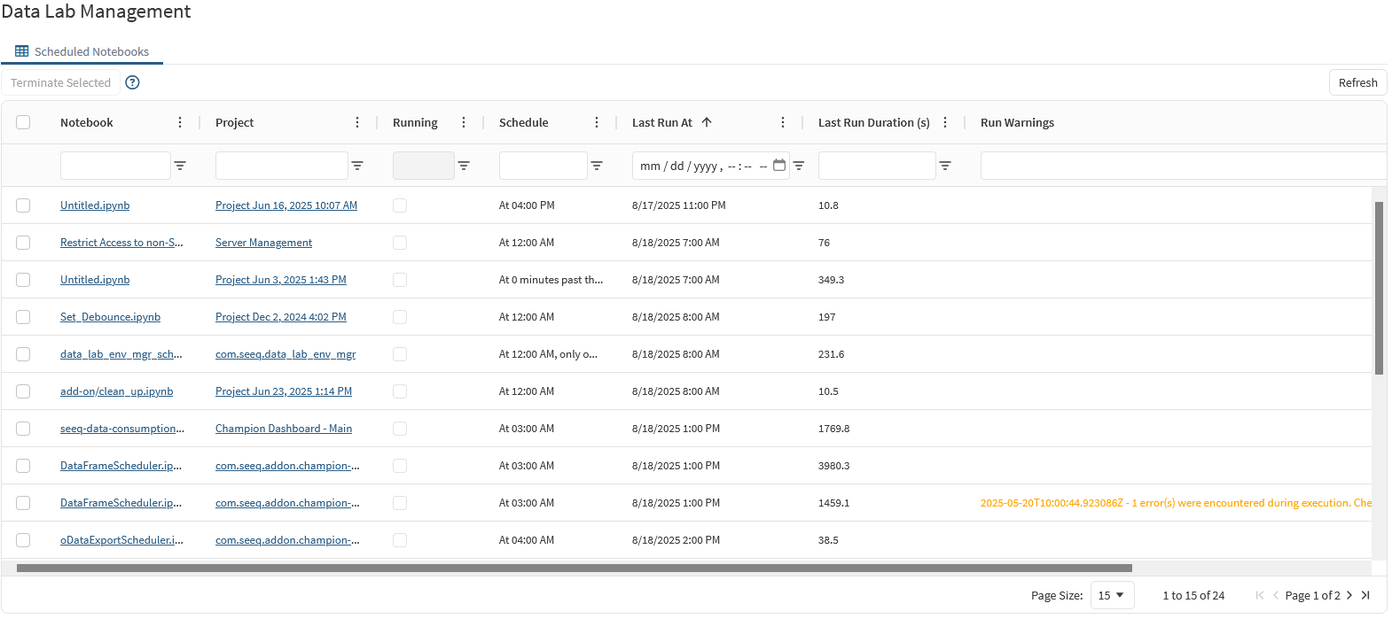This screenshot has width=1392, height=619.
Task: Click the Notebook column filter icon
Action: [180, 166]
